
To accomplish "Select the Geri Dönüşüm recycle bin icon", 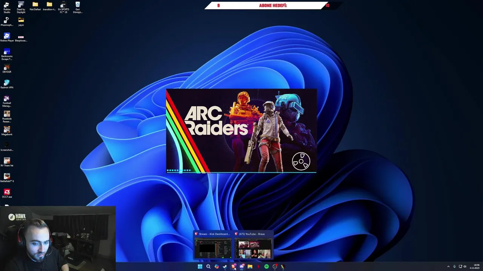I will tap(78, 8).
